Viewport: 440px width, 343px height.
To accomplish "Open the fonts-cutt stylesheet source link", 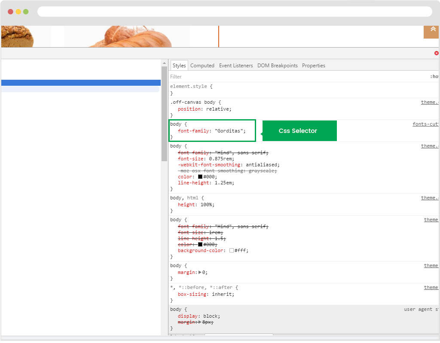I will click(x=425, y=124).
